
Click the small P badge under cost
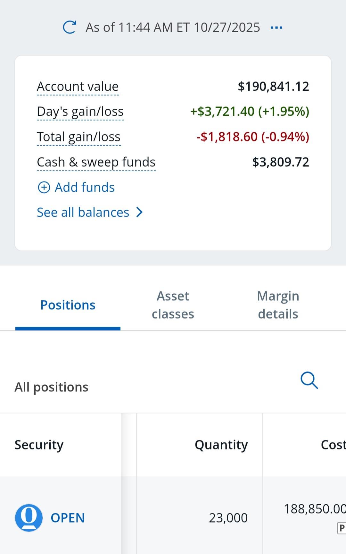(x=342, y=528)
